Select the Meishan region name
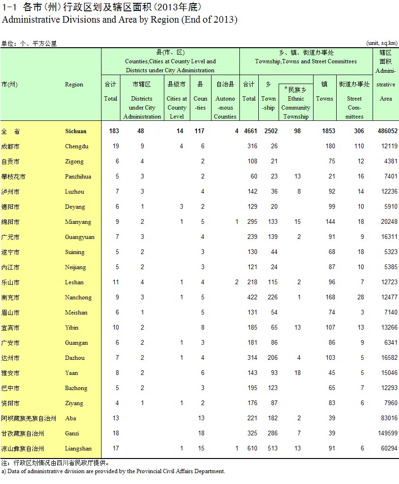This screenshot has height=484, width=399. [76, 313]
